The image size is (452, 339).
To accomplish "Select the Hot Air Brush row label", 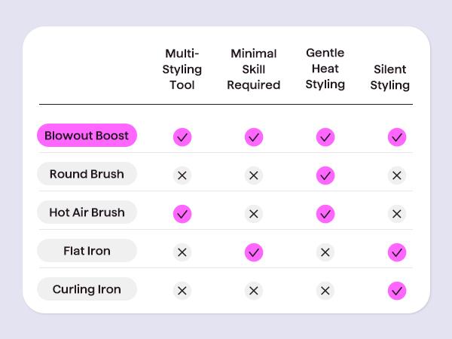I will pos(87,212).
